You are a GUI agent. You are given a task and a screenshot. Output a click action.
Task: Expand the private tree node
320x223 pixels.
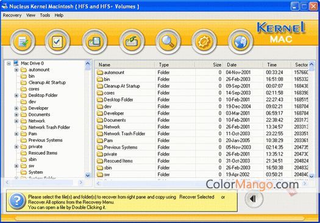pos(16,147)
